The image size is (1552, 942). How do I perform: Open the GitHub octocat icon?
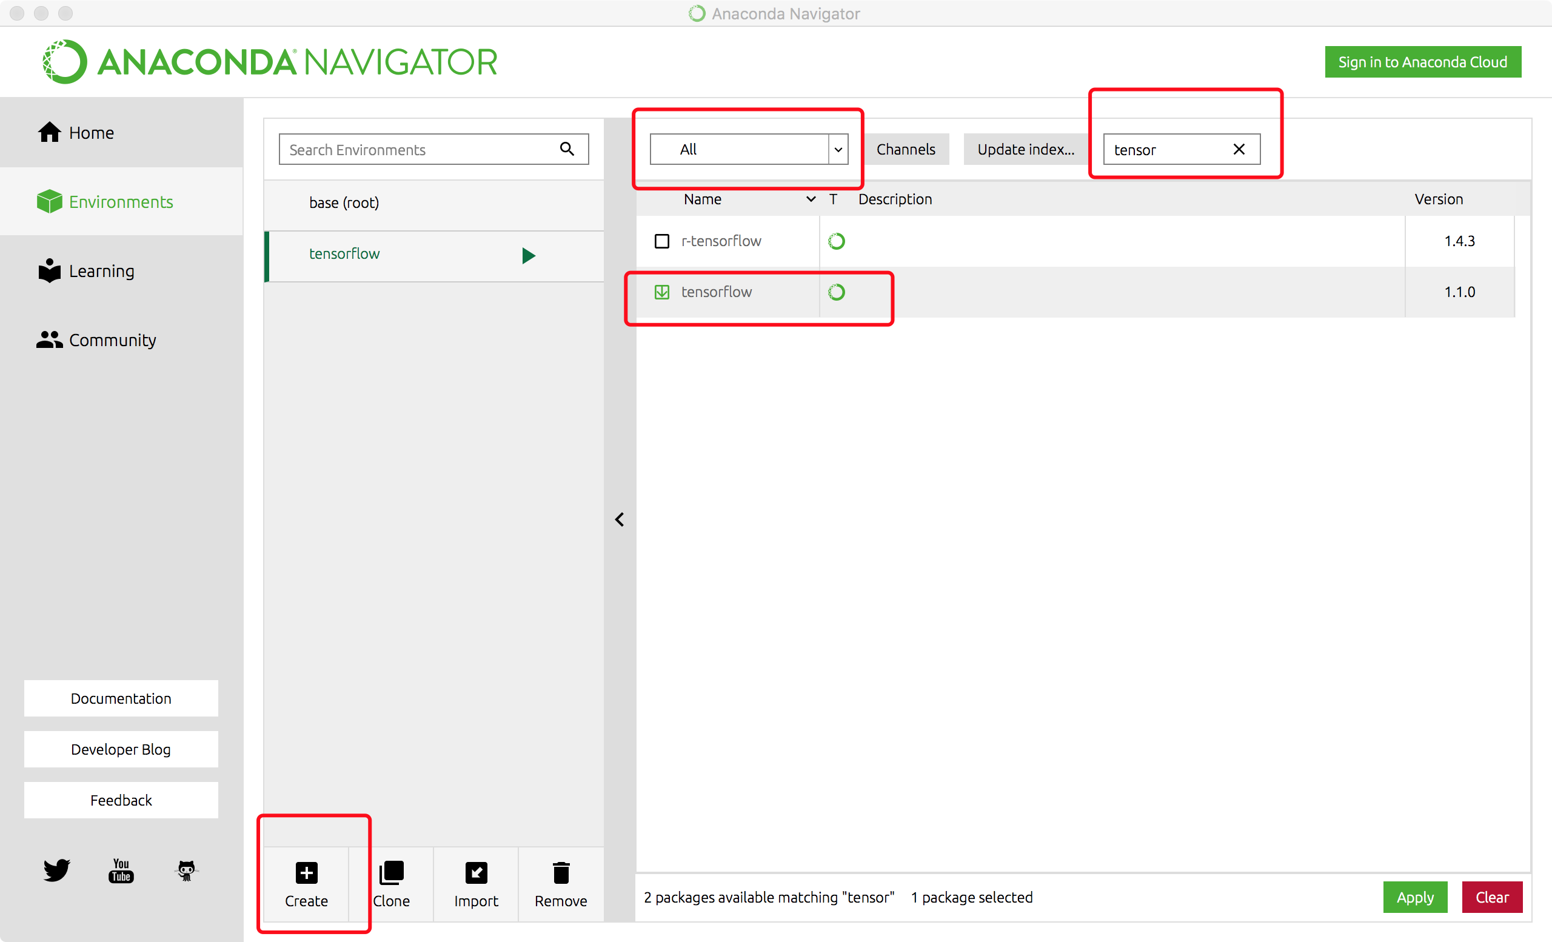[186, 870]
